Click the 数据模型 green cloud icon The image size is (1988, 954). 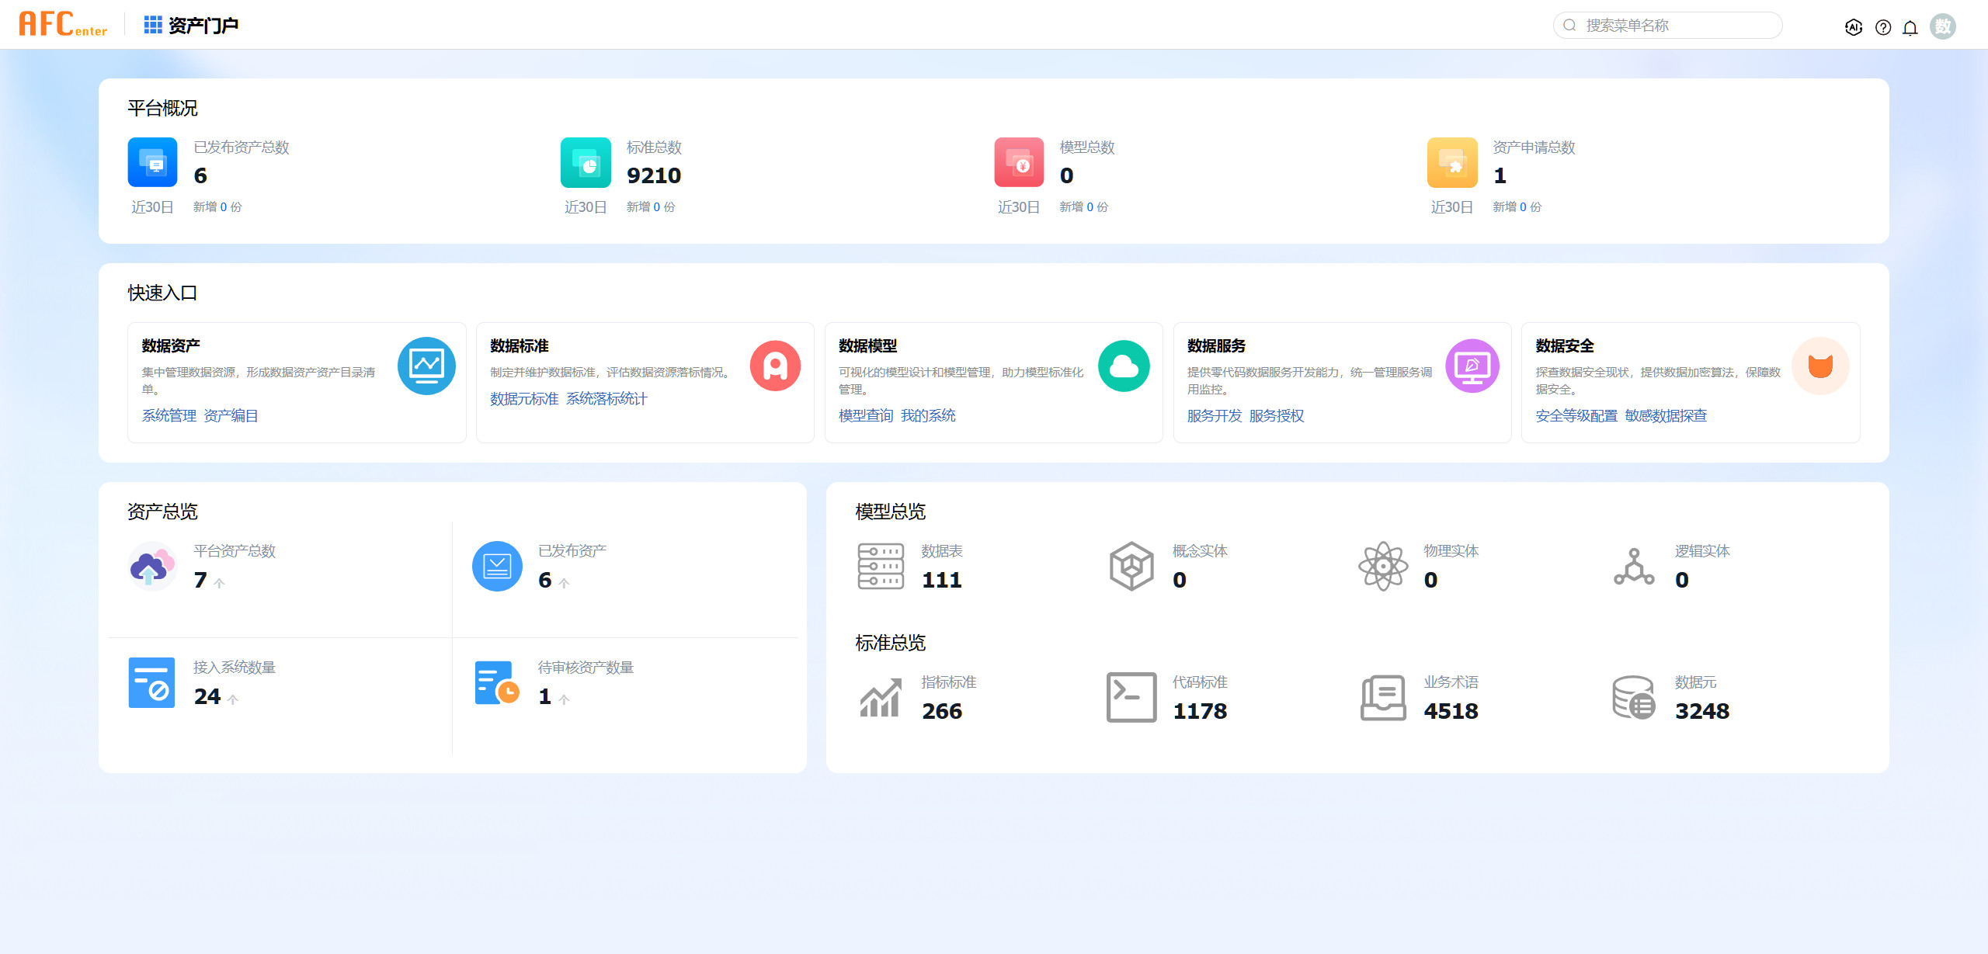[x=1124, y=366]
